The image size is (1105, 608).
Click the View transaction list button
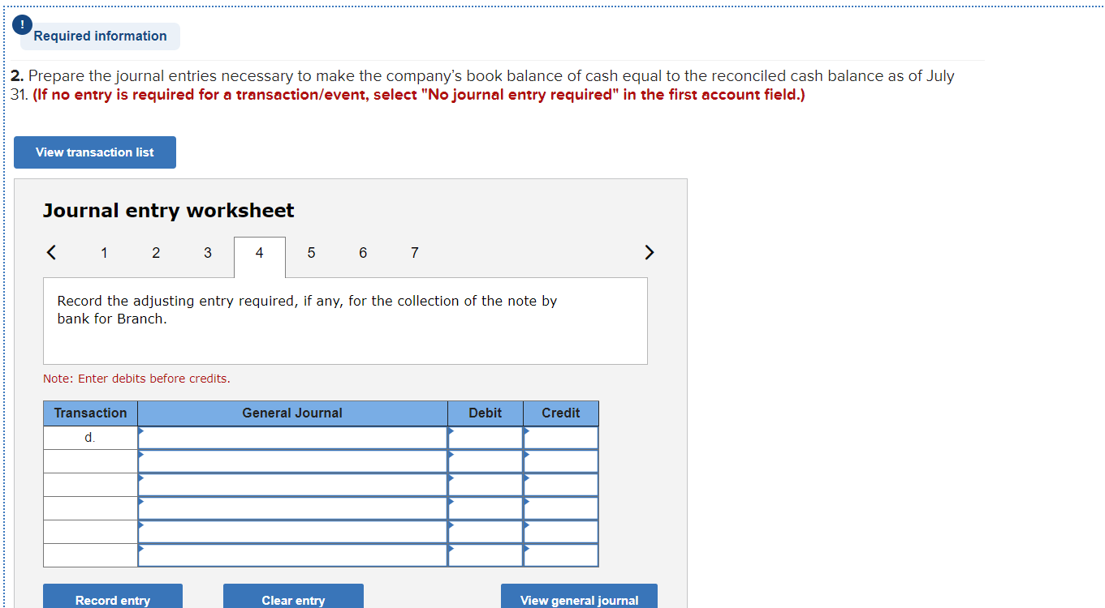coord(94,152)
